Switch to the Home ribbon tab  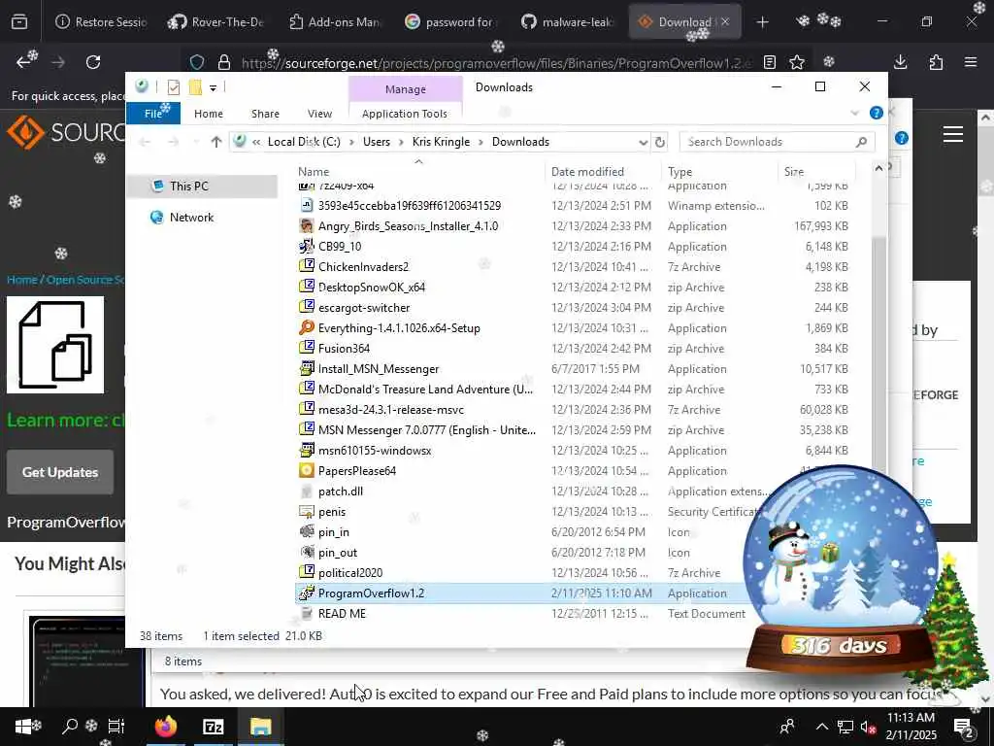[x=209, y=114]
